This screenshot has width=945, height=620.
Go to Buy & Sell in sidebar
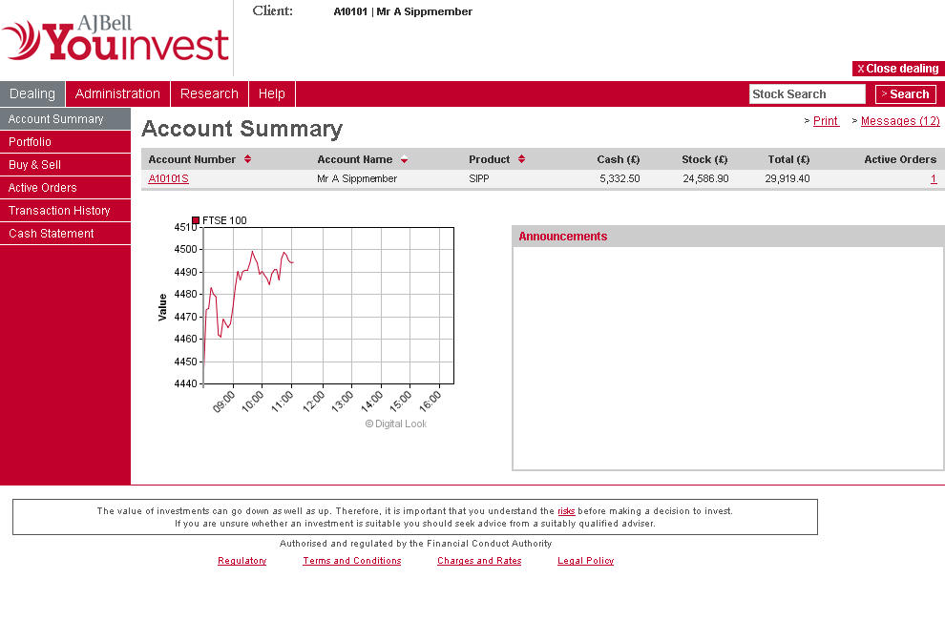pyautogui.click(x=35, y=165)
